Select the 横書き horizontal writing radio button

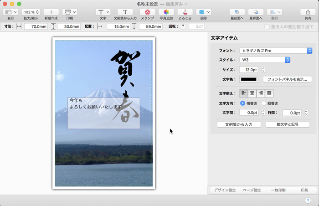pyautogui.click(x=242, y=103)
